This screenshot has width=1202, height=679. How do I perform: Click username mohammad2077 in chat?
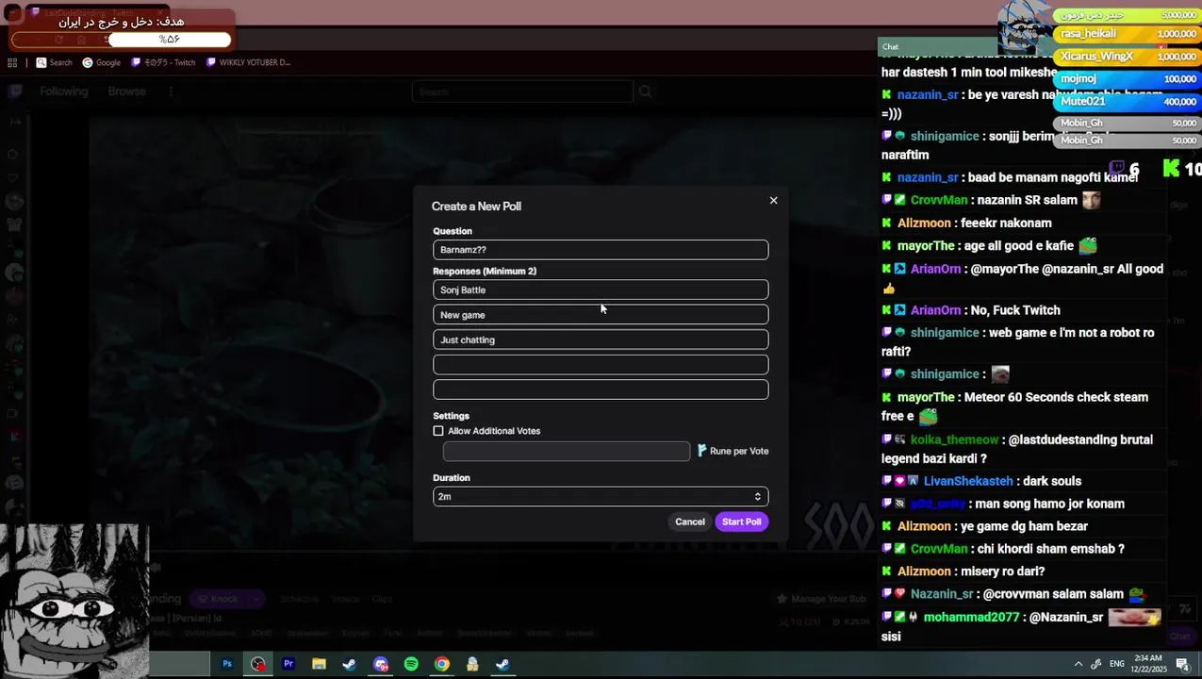971,617
